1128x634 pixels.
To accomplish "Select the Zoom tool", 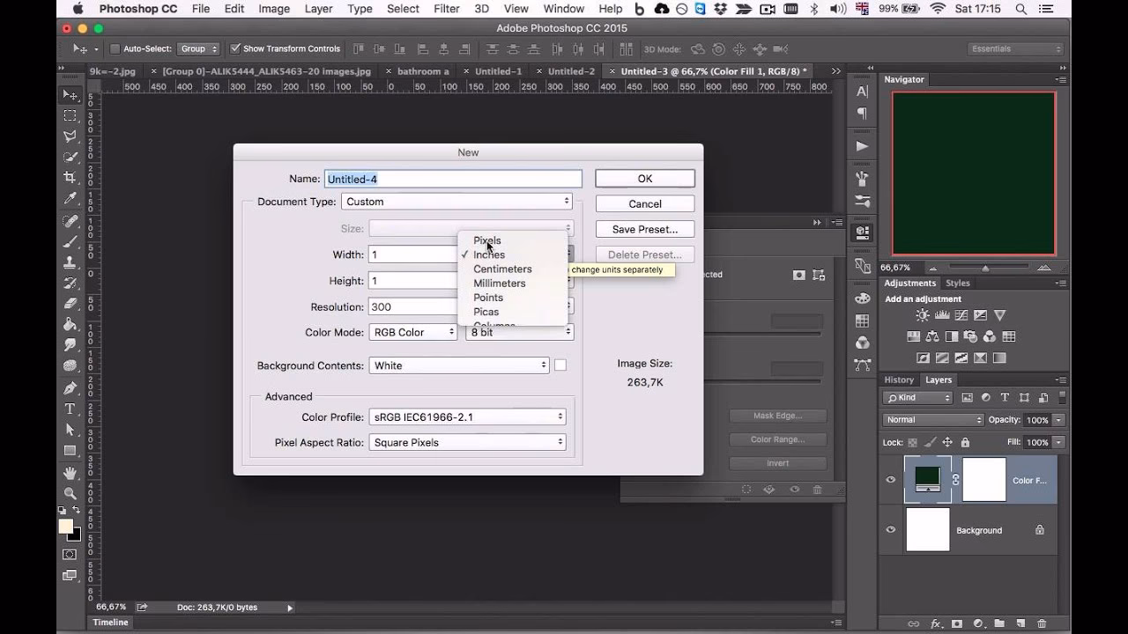I will click(70, 491).
